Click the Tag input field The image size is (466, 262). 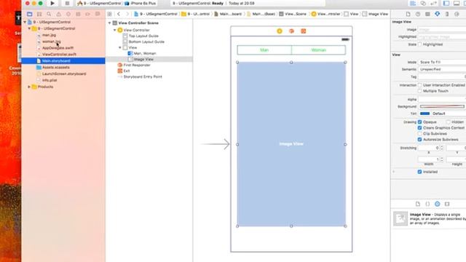click(442, 76)
